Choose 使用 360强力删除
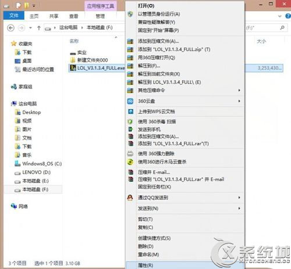The height and width of the screenshot is (269, 291). pyautogui.click(x=156, y=153)
